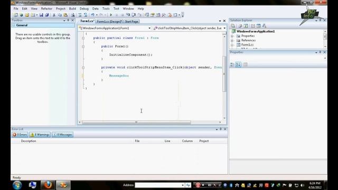Click the Properties Window toolbar icon
338x190 pixels.
coord(153,15)
